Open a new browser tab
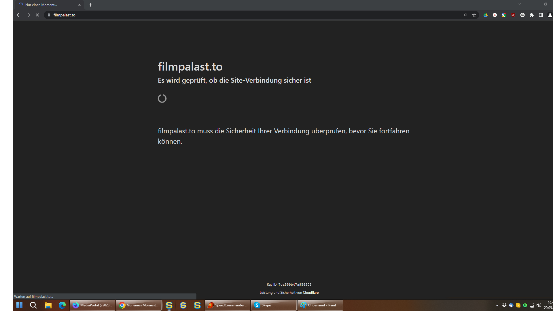This screenshot has width=553, height=311. pyautogui.click(x=90, y=5)
